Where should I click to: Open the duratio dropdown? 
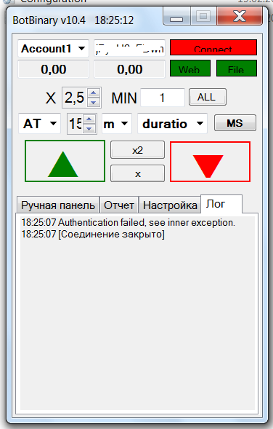tap(172, 123)
